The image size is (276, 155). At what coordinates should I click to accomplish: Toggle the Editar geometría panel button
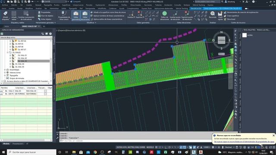pos(76,15)
